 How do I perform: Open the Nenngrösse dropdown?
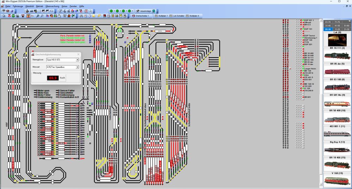pyautogui.click(x=77, y=60)
